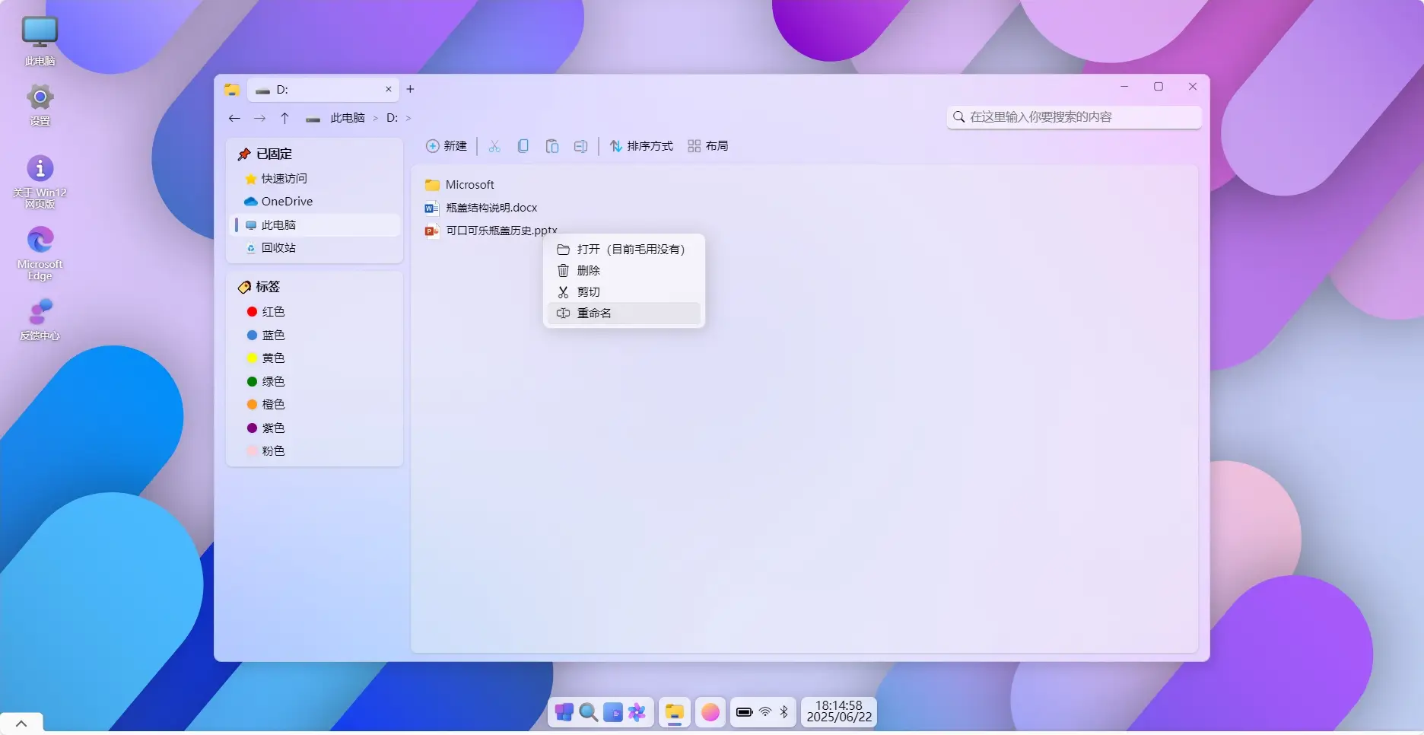Expand the chevron after 此电脑 in breadcrumb
Screen dimensions: 1424x735
(x=376, y=118)
